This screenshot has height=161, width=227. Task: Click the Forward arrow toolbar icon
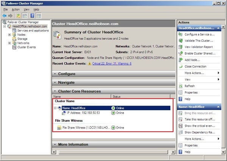(x=10, y=16)
